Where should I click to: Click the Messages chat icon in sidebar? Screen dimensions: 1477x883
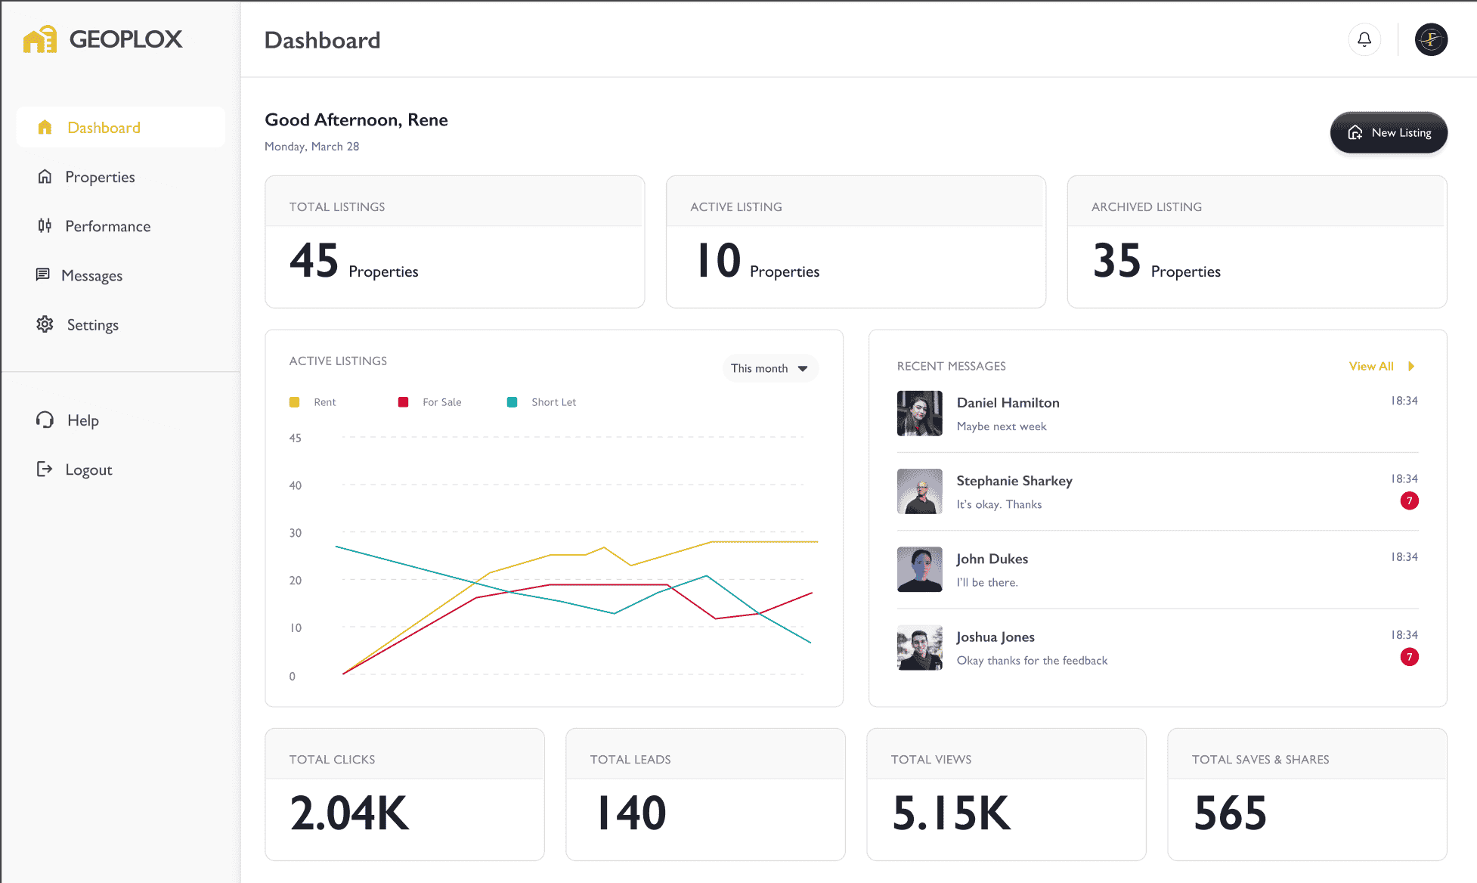(x=43, y=274)
